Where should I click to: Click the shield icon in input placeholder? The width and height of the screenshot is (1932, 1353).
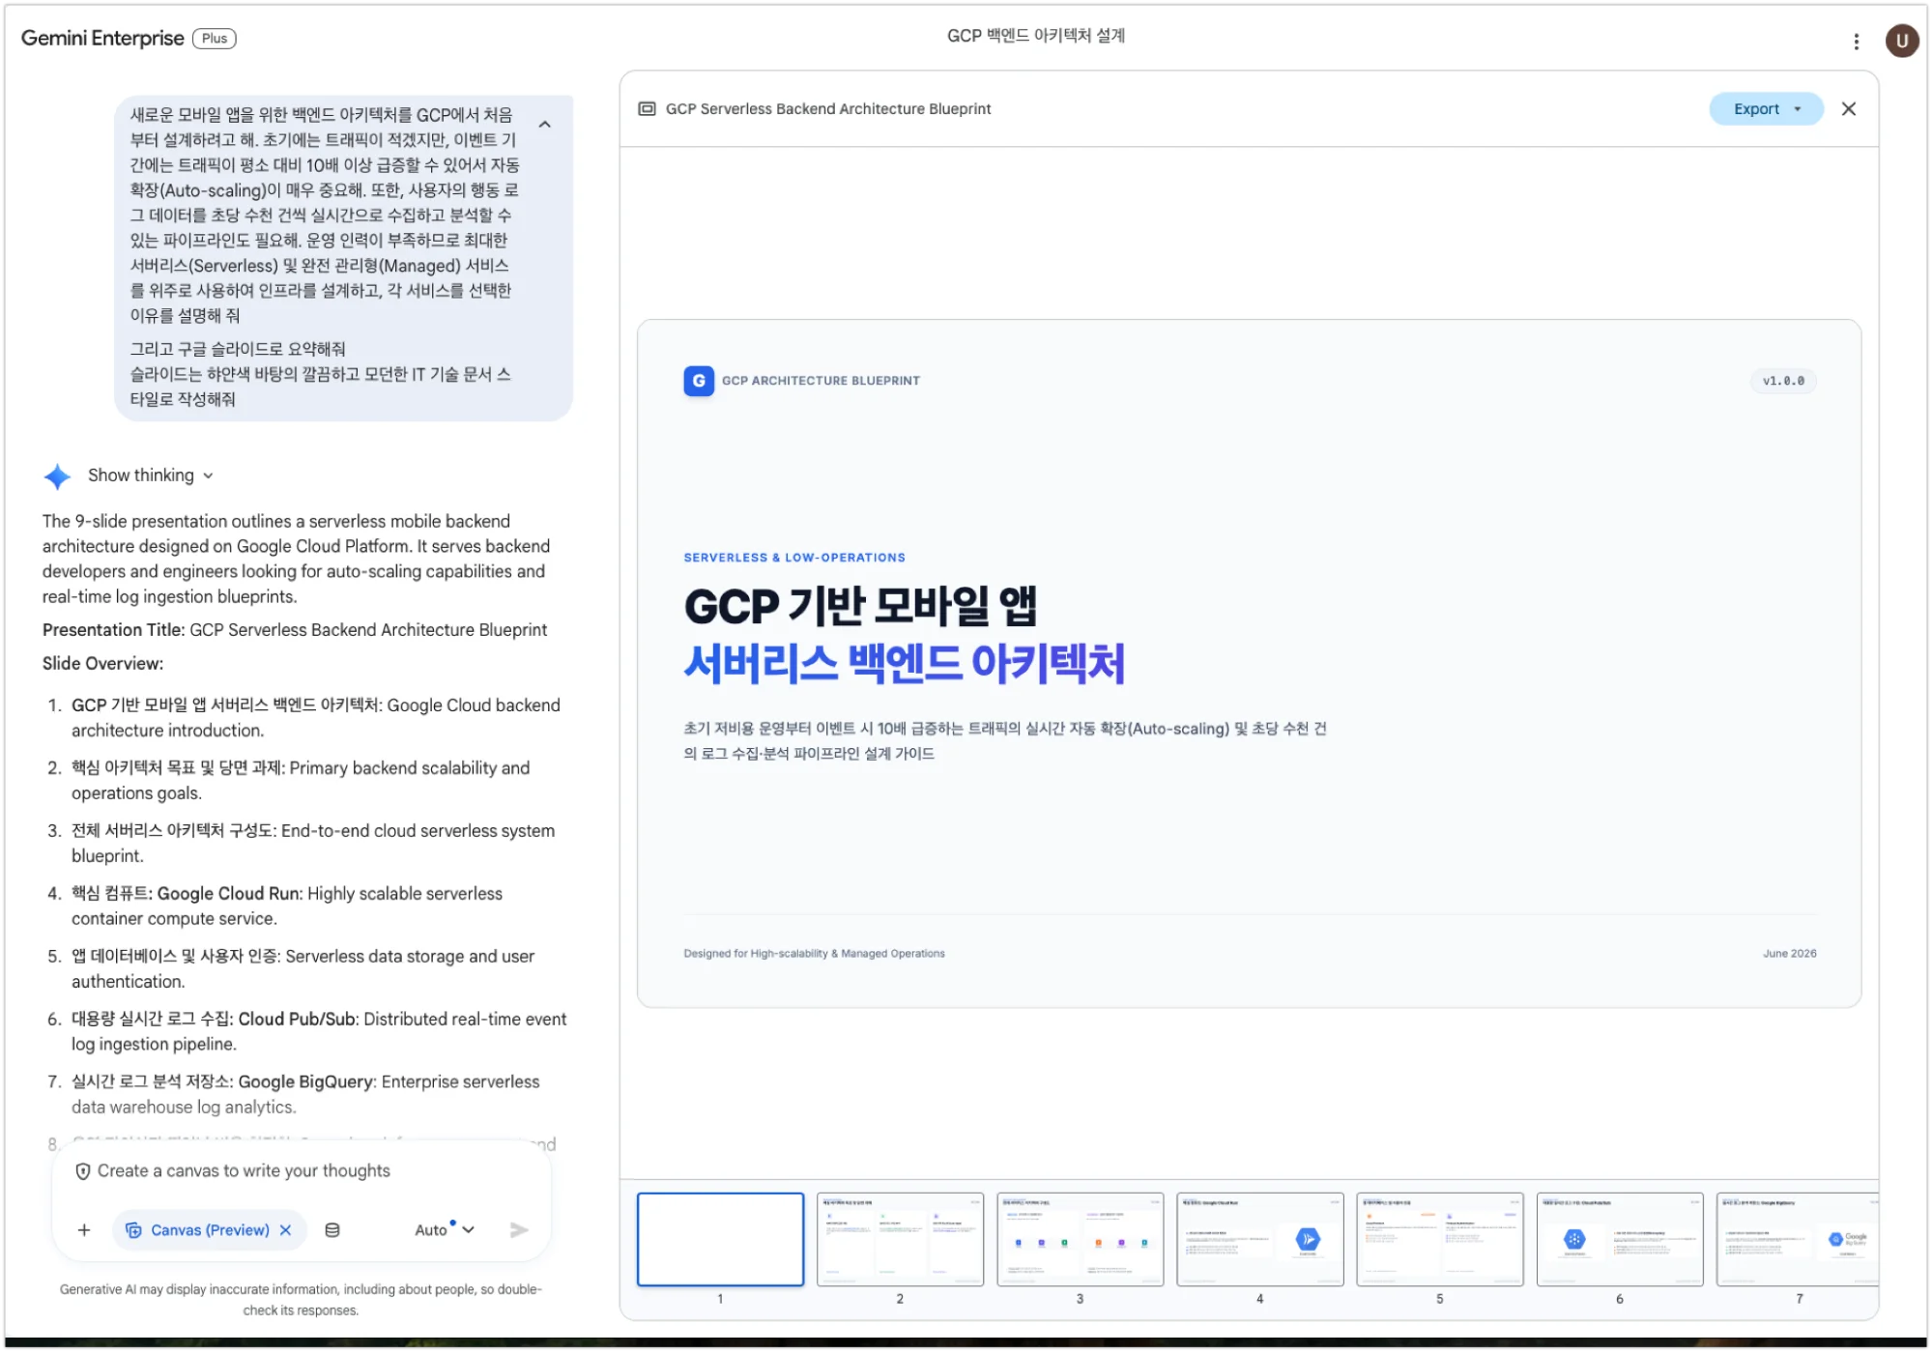(x=83, y=1170)
